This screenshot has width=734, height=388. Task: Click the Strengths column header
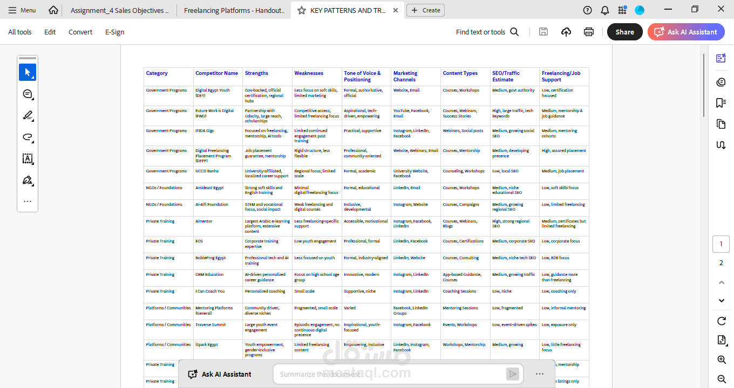pyautogui.click(x=256, y=73)
